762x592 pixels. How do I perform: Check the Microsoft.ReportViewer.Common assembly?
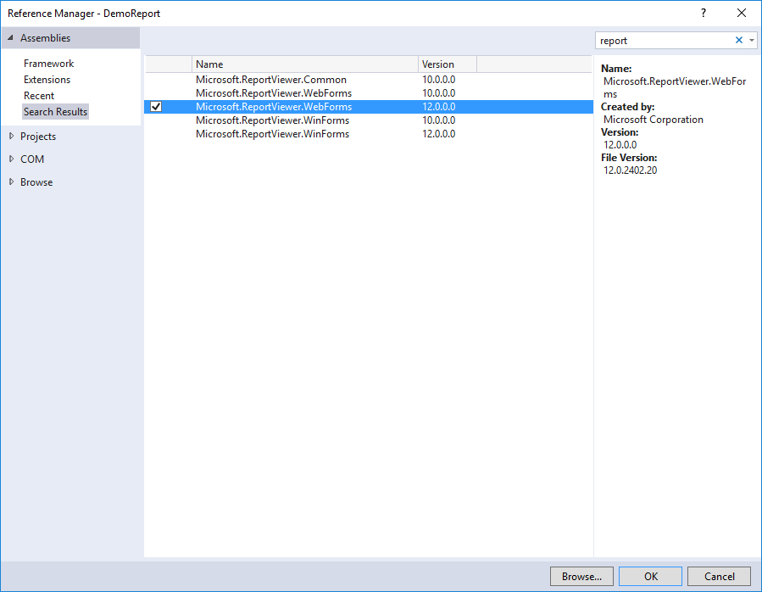[x=156, y=79]
